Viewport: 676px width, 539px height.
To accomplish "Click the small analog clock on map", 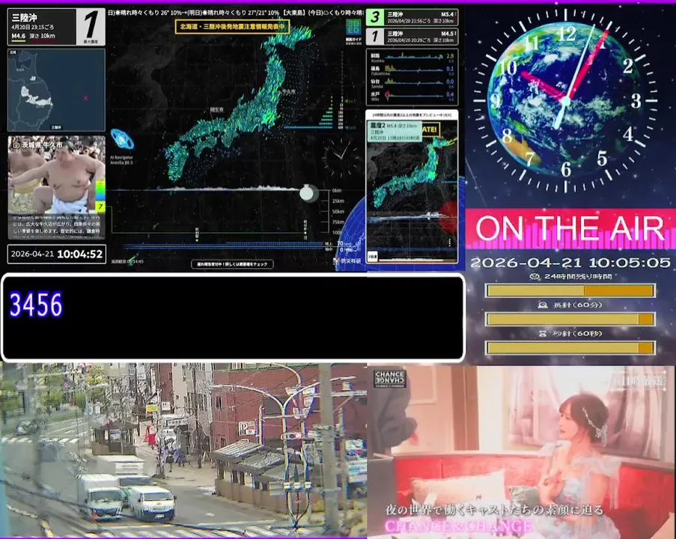I will point(341,156).
